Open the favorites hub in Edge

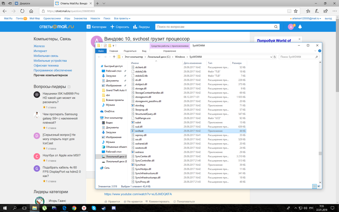[x=308, y=11]
